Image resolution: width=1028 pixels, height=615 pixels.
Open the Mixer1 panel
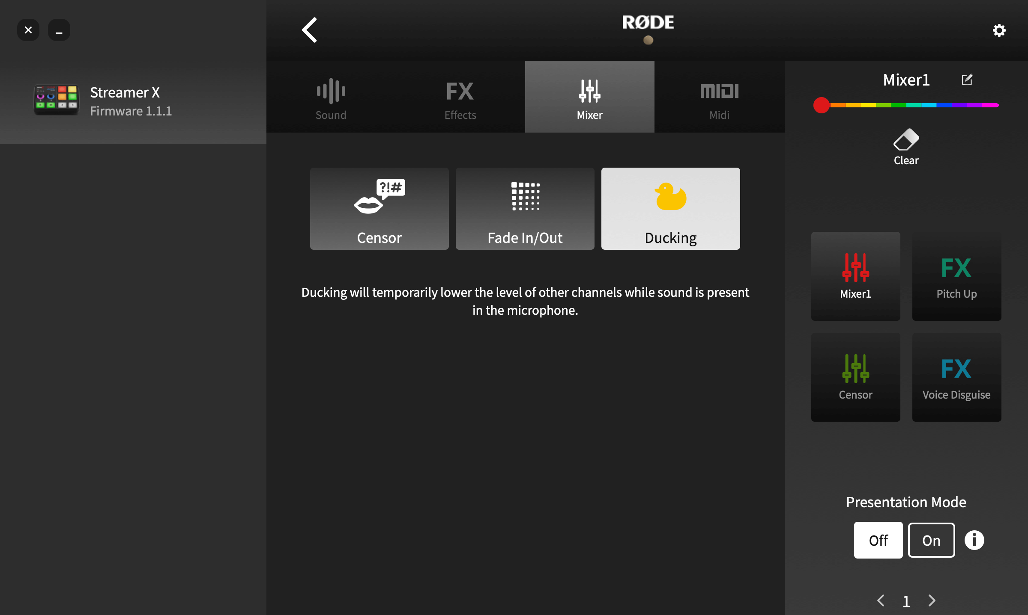click(856, 276)
